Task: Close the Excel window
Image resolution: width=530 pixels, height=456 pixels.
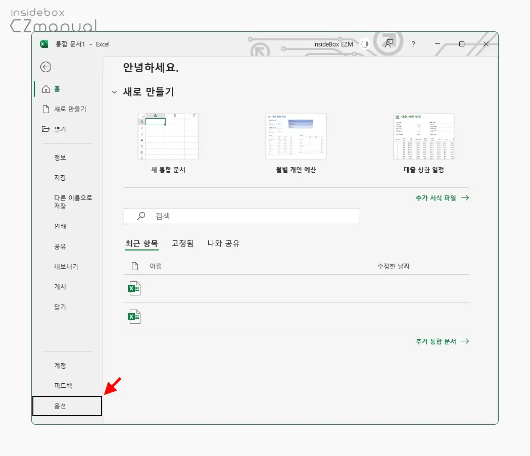Action: coord(486,44)
